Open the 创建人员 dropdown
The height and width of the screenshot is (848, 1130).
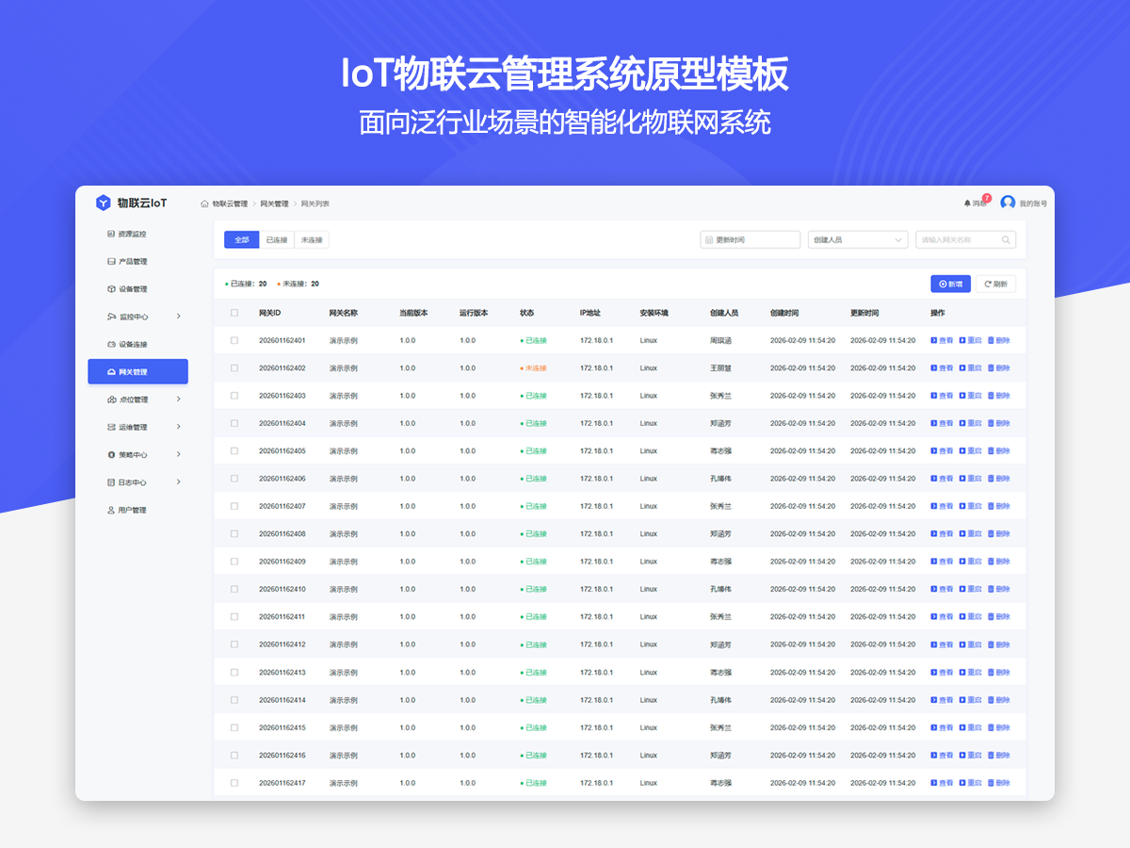pyautogui.click(x=857, y=240)
